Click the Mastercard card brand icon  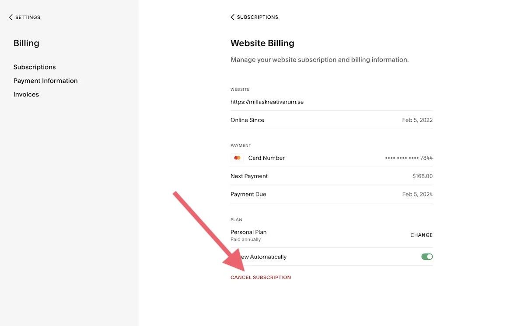237,158
